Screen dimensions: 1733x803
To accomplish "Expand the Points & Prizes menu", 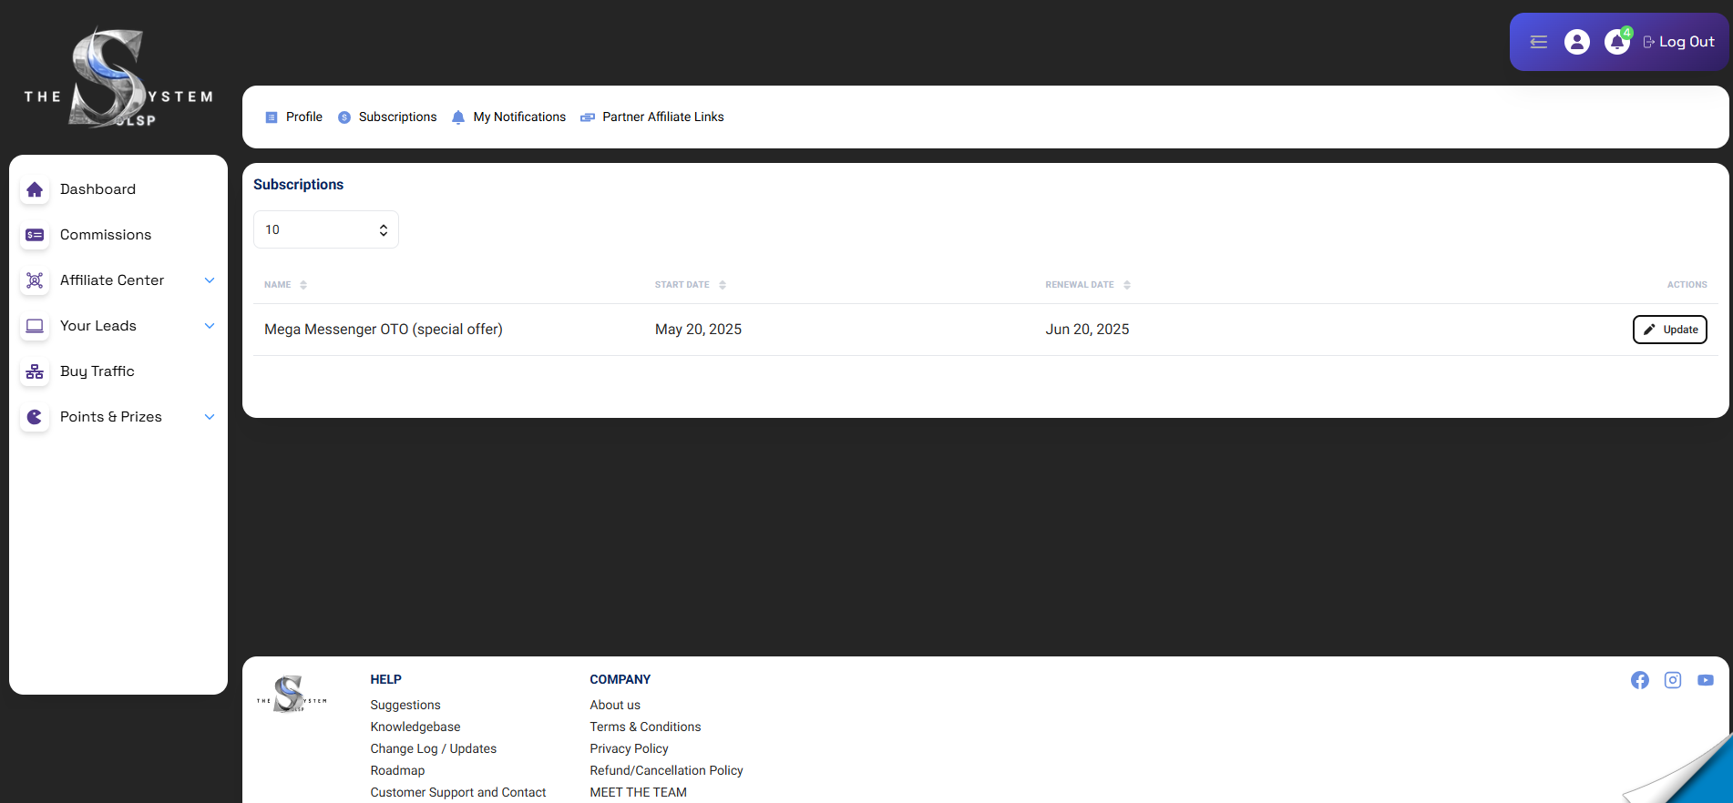I will coord(209,417).
